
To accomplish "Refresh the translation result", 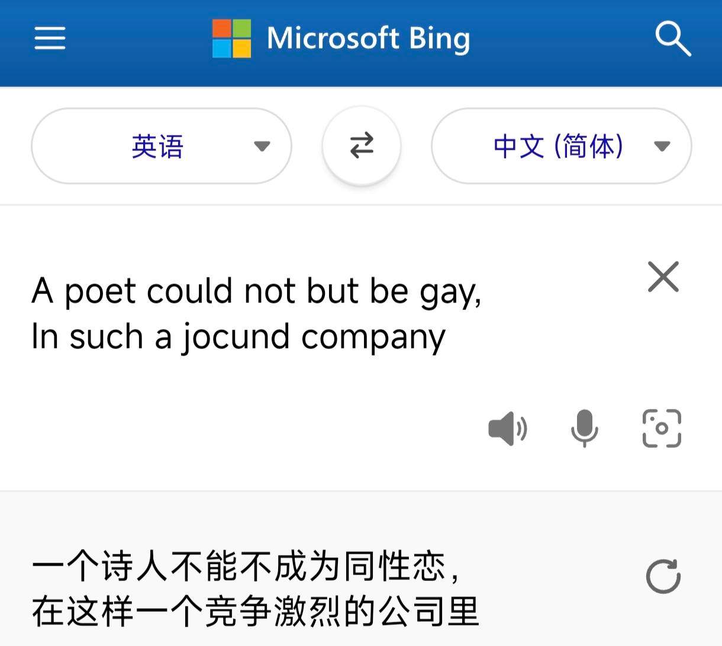I will [x=663, y=576].
